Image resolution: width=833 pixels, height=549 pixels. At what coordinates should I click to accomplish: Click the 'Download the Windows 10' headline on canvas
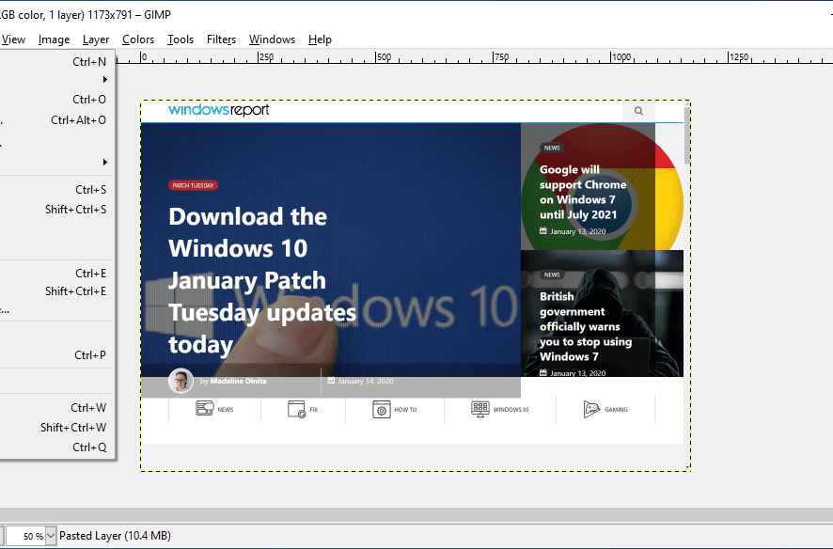point(262,280)
